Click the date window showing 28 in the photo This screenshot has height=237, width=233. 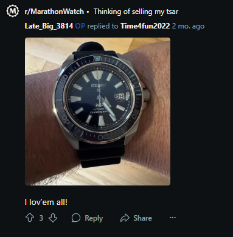[x=120, y=97]
